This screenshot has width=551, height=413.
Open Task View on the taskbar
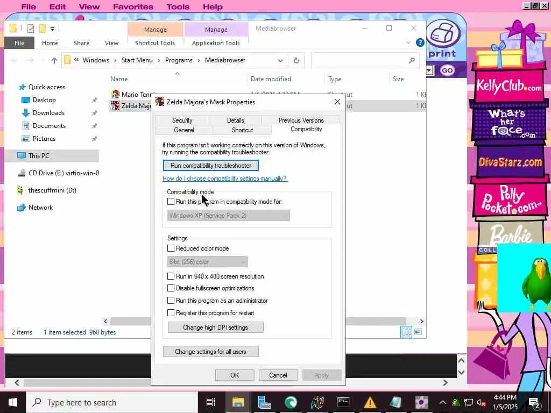(211, 402)
